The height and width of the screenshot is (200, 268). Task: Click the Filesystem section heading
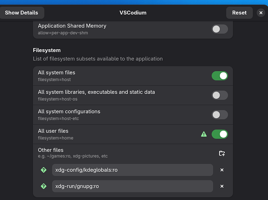pyautogui.click(x=46, y=50)
